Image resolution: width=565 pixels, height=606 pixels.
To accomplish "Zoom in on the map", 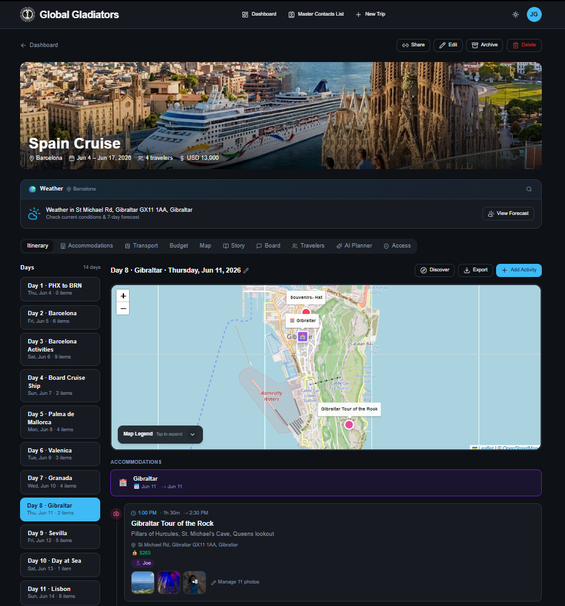I will tap(123, 296).
